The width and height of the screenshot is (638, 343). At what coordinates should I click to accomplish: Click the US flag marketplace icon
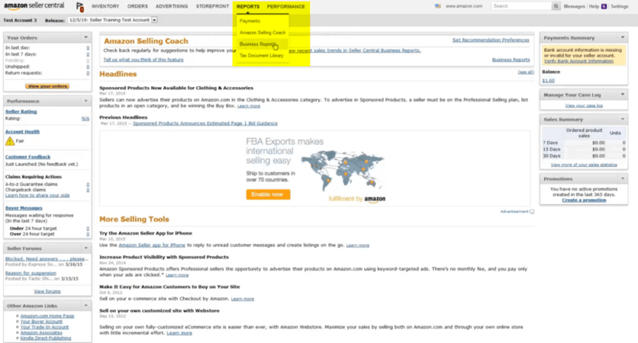tap(438, 6)
